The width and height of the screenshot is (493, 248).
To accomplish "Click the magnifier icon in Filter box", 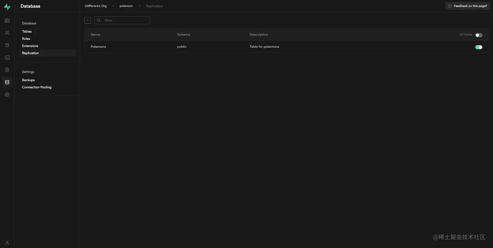I will click(x=99, y=20).
